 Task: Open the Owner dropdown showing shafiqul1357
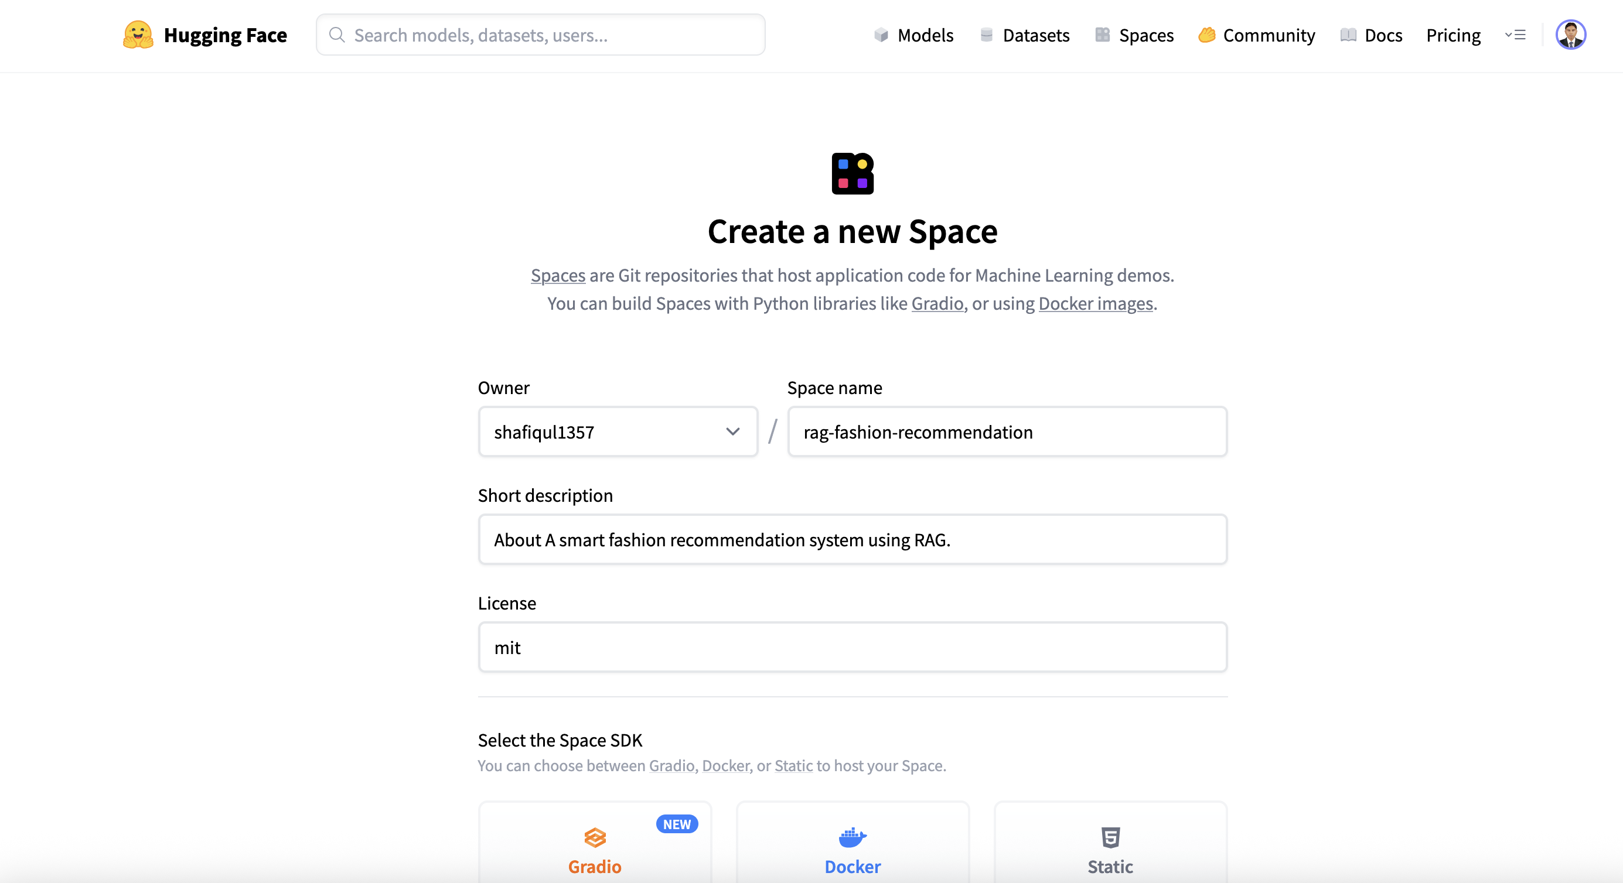coord(618,432)
